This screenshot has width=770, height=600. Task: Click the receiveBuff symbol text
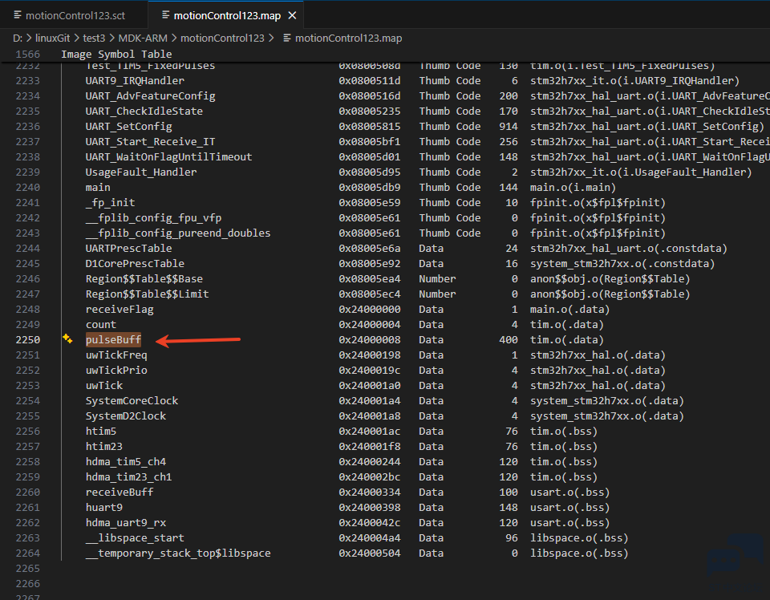[x=120, y=492]
